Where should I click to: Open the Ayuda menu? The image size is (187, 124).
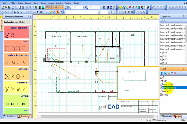coord(76,3)
